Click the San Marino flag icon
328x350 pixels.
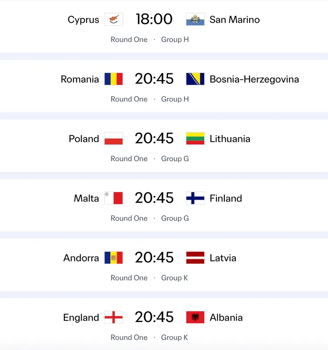195,19
